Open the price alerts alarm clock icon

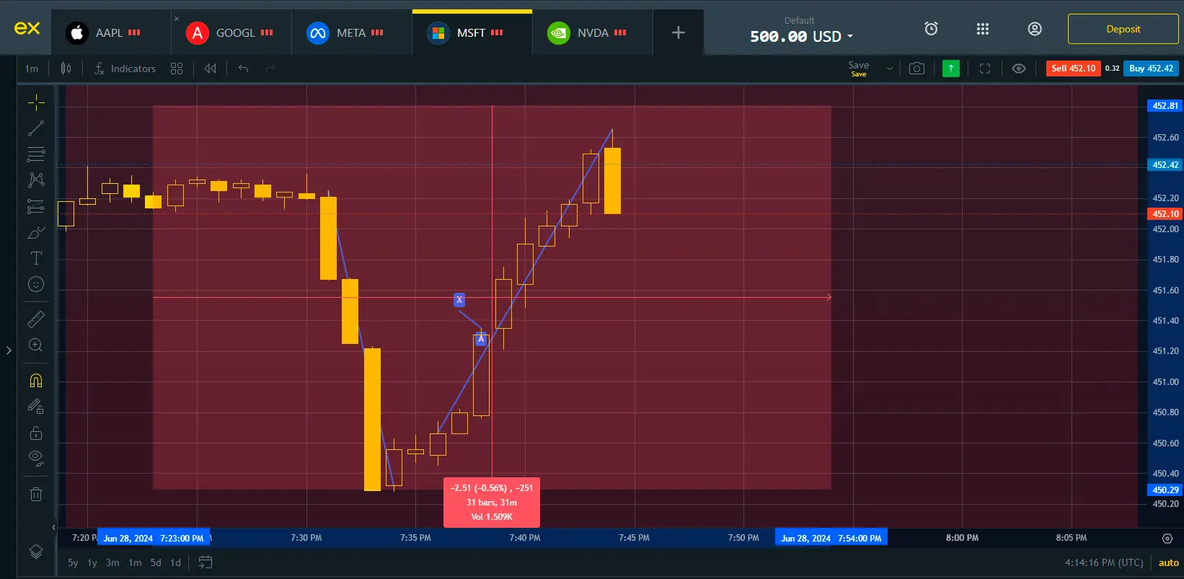click(931, 29)
